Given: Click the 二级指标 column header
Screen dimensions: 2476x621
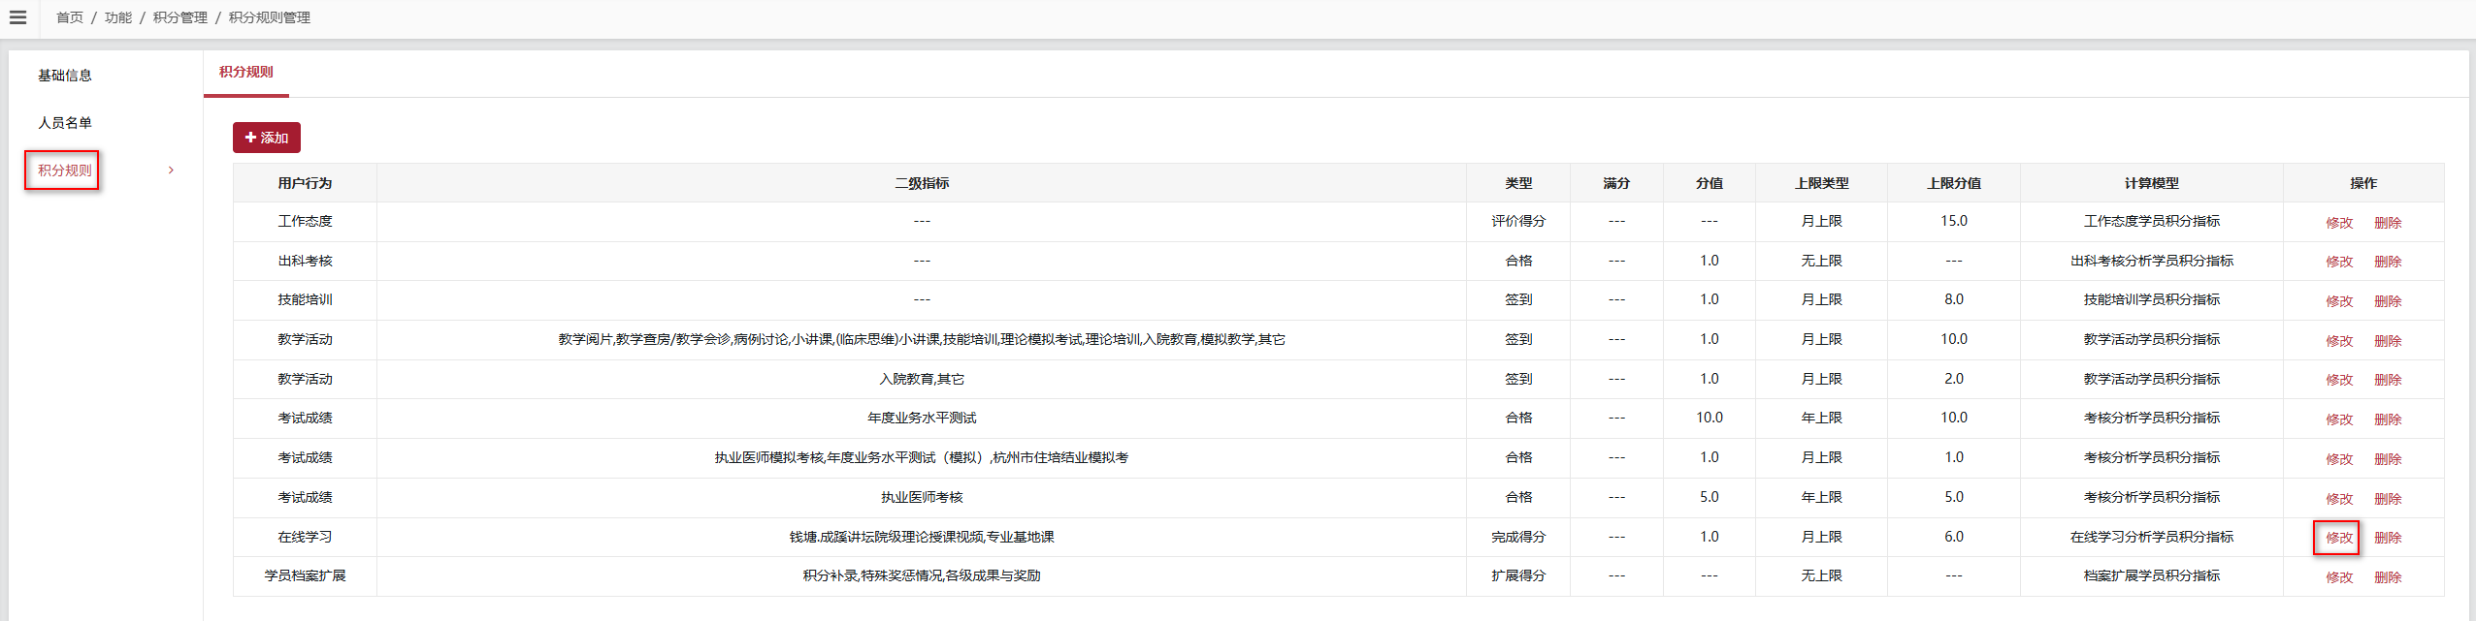Looking at the screenshot, I should click(x=922, y=183).
